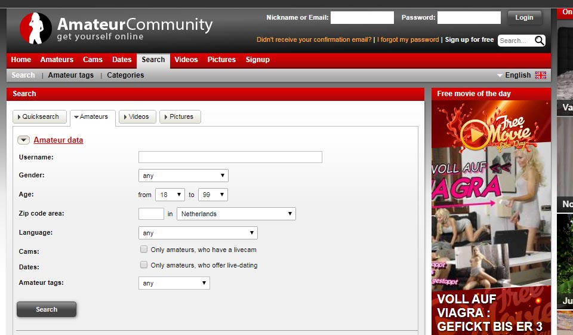Click the Login button
Viewport: 573px width, 335px height.
tap(524, 18)
